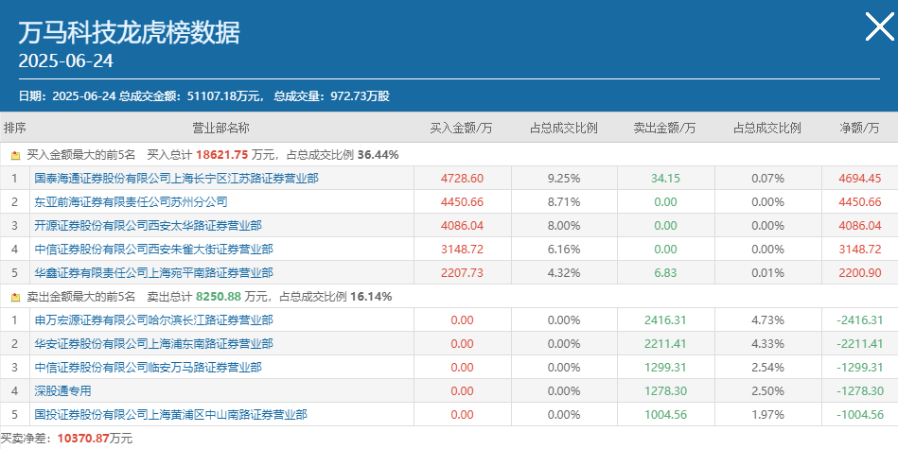Select the 6.16% ratio cell

[x=564, y=250]
